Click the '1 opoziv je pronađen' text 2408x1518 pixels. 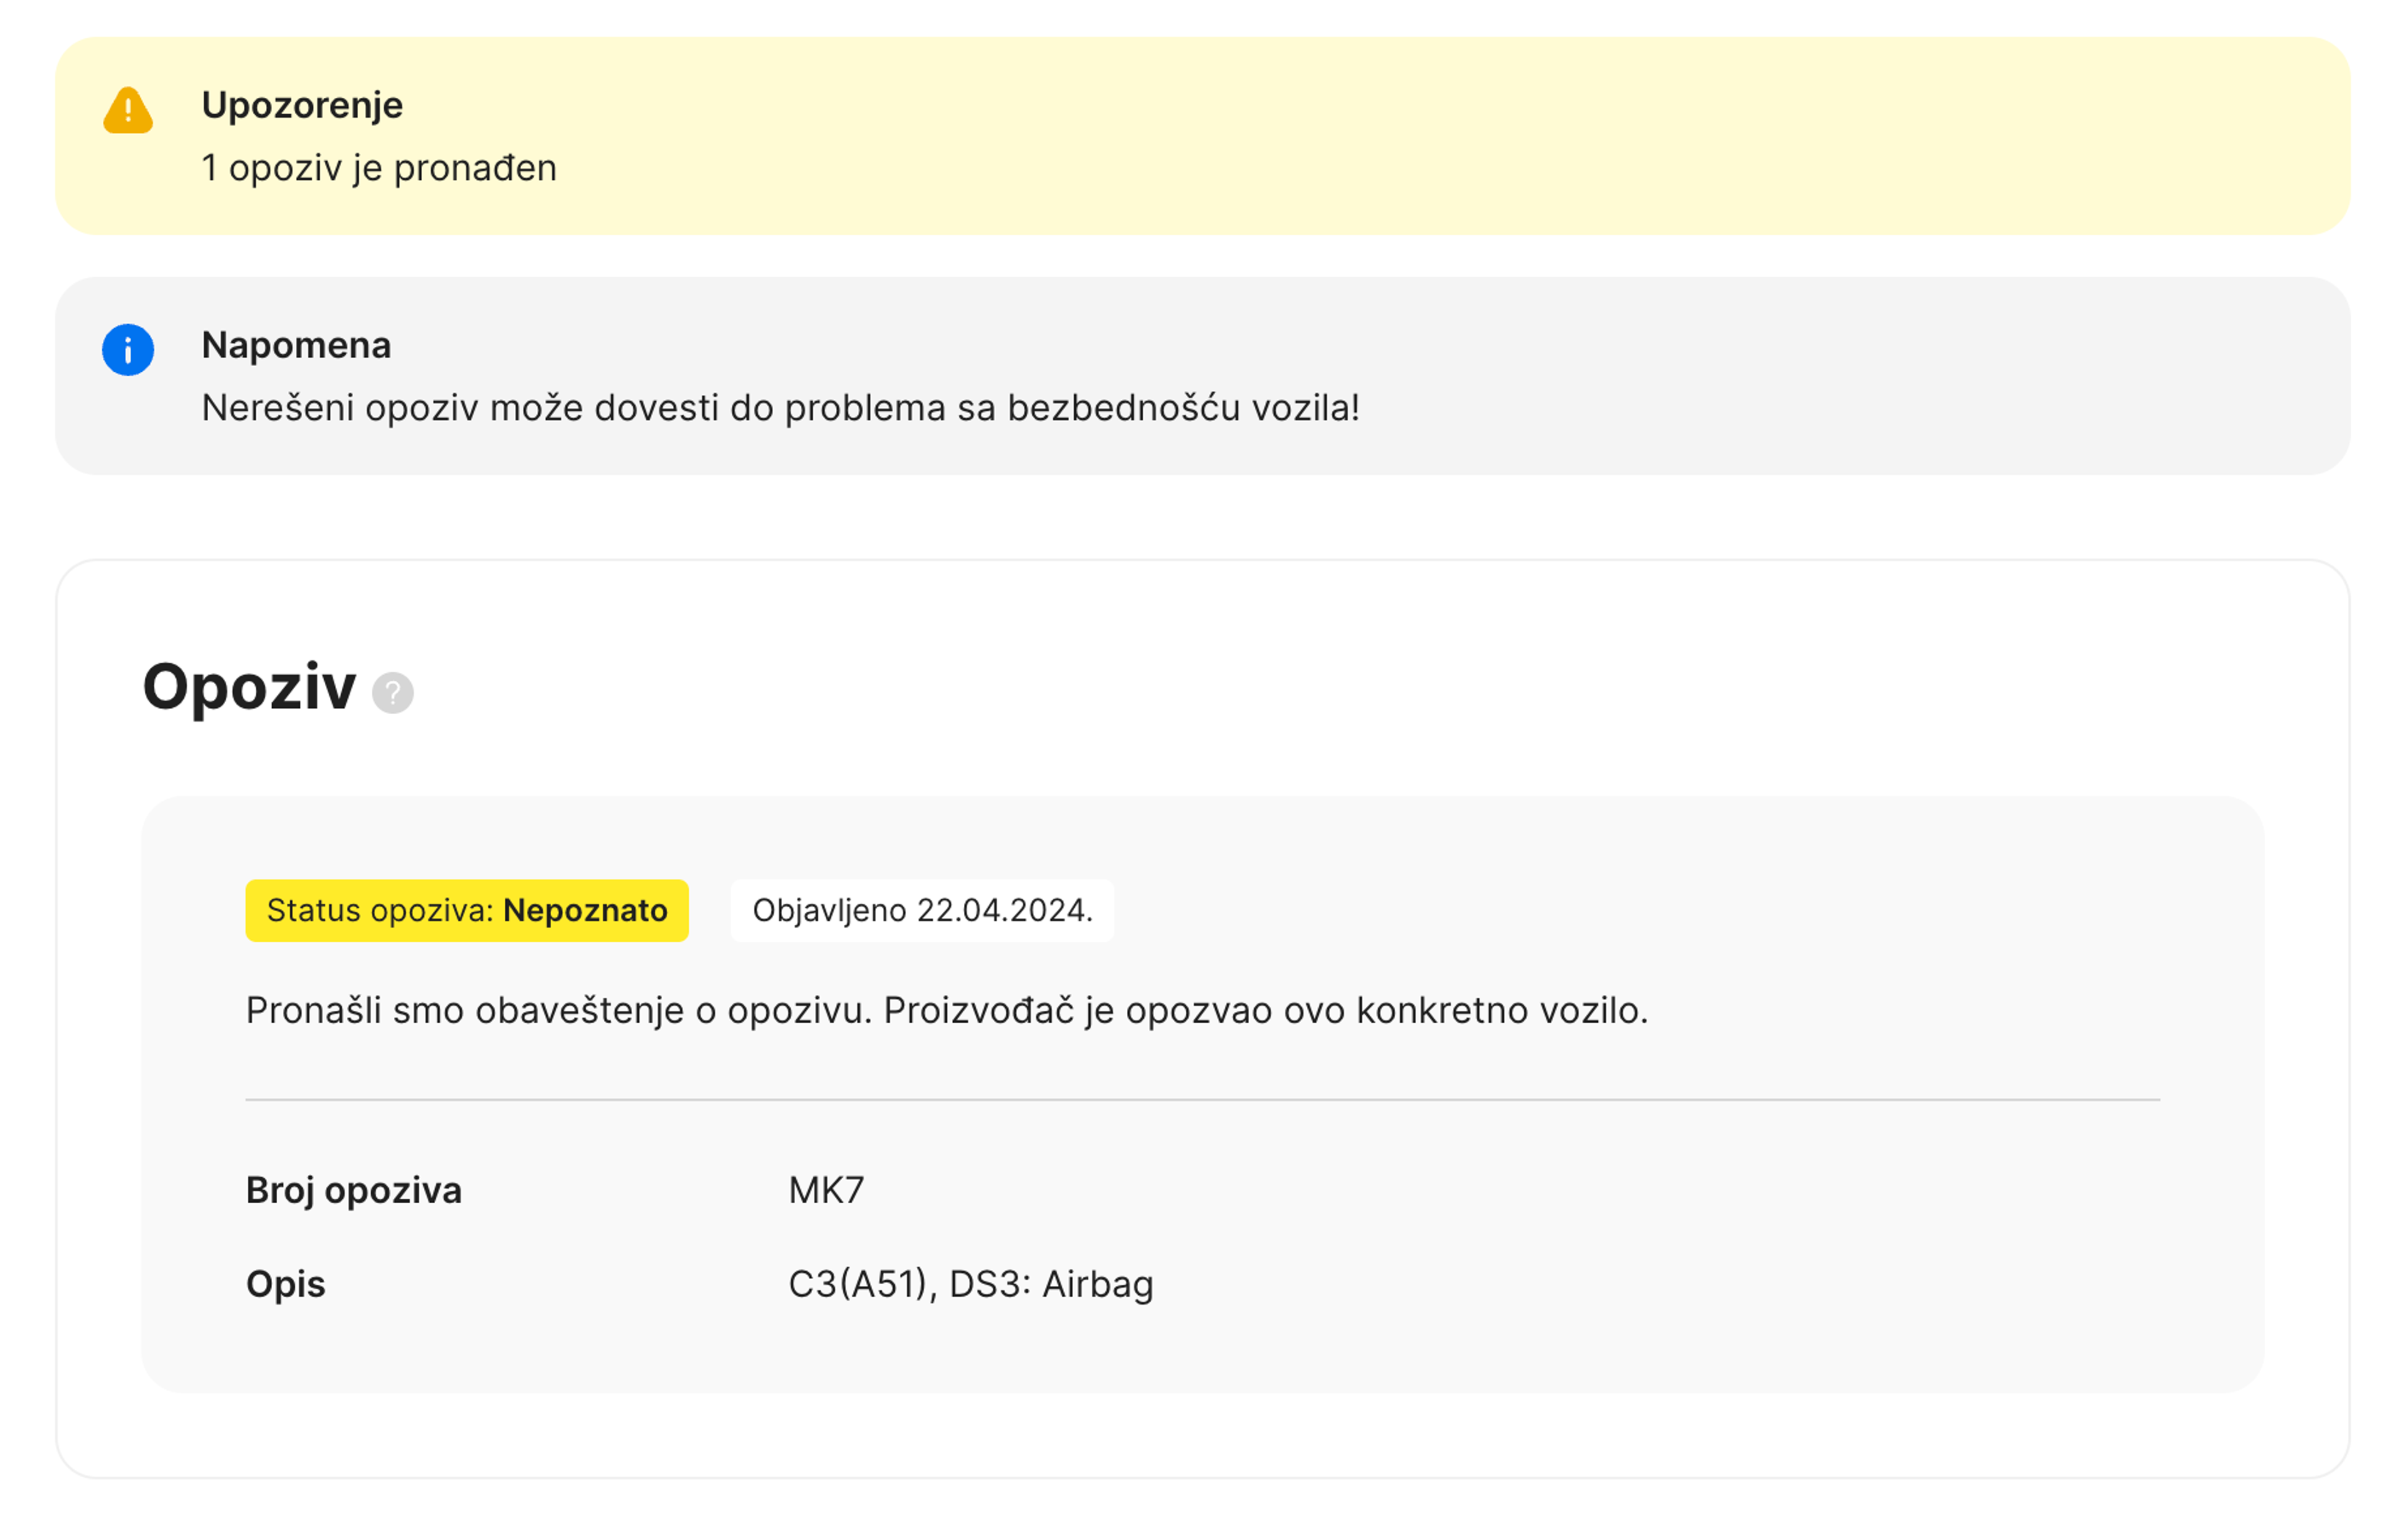379,168
